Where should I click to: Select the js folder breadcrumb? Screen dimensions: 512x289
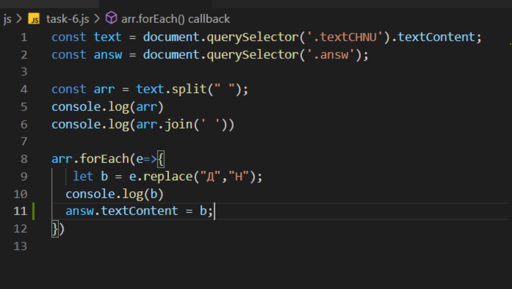[x=8, y=19]
